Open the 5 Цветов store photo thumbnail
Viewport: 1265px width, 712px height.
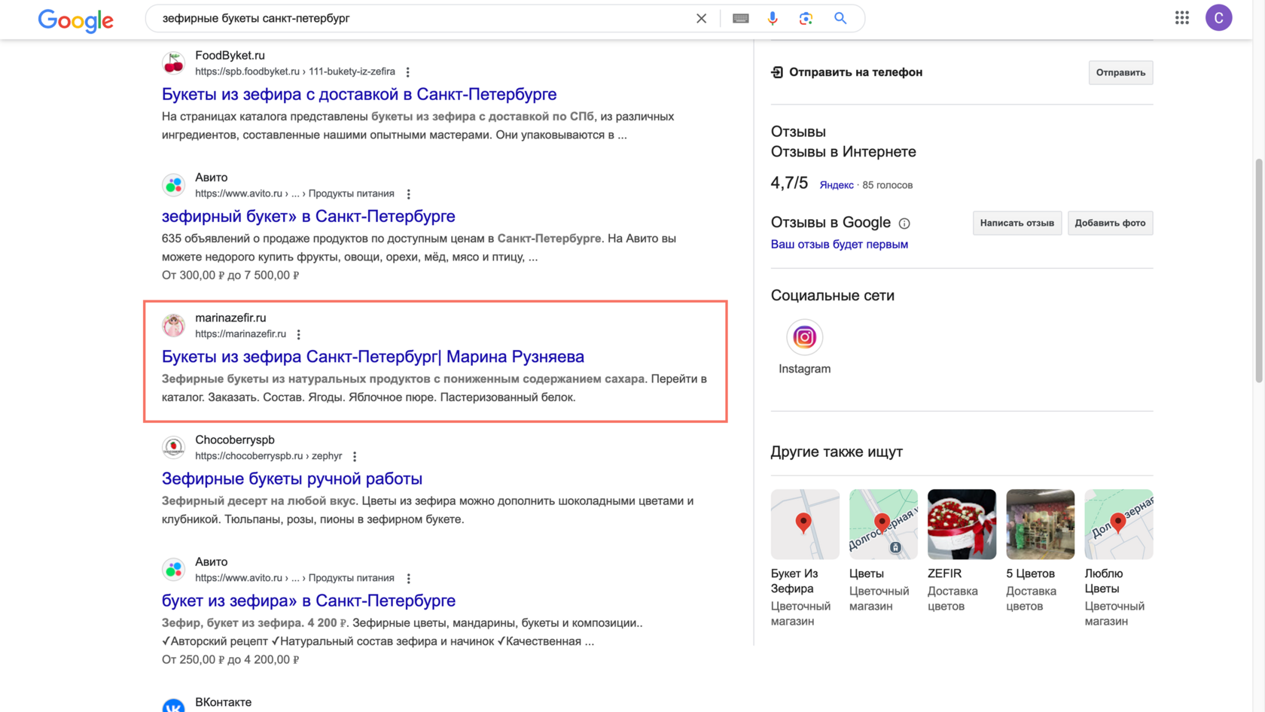pos(1040,524)
